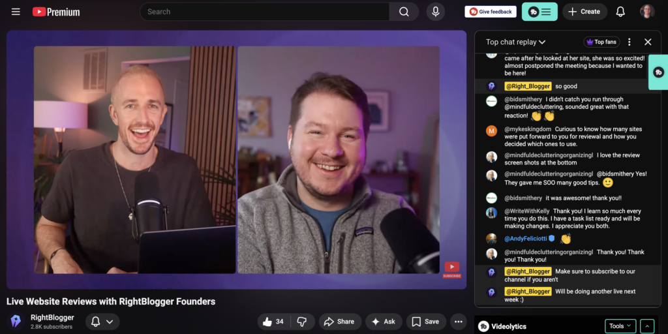
Task: Open the hamburger guide menu
Action: pyautogui.click(x=16, y=12)
